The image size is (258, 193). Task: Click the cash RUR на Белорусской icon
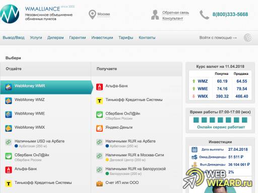pos(99,170)
